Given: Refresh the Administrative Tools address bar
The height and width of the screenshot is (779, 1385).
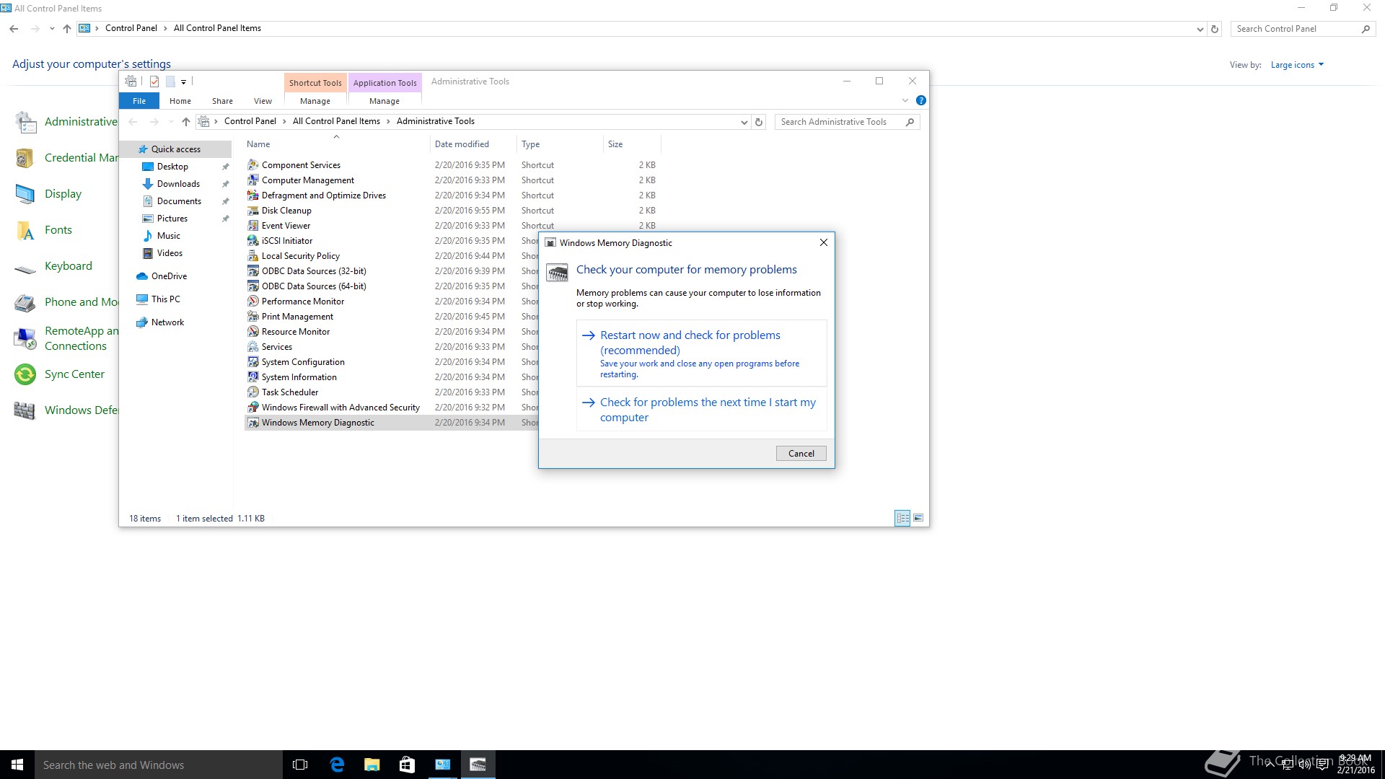Looking at the screenshot, I should tap(758, 122).
